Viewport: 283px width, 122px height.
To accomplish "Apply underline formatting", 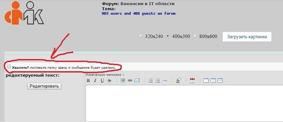I will (x=102, y=81).
